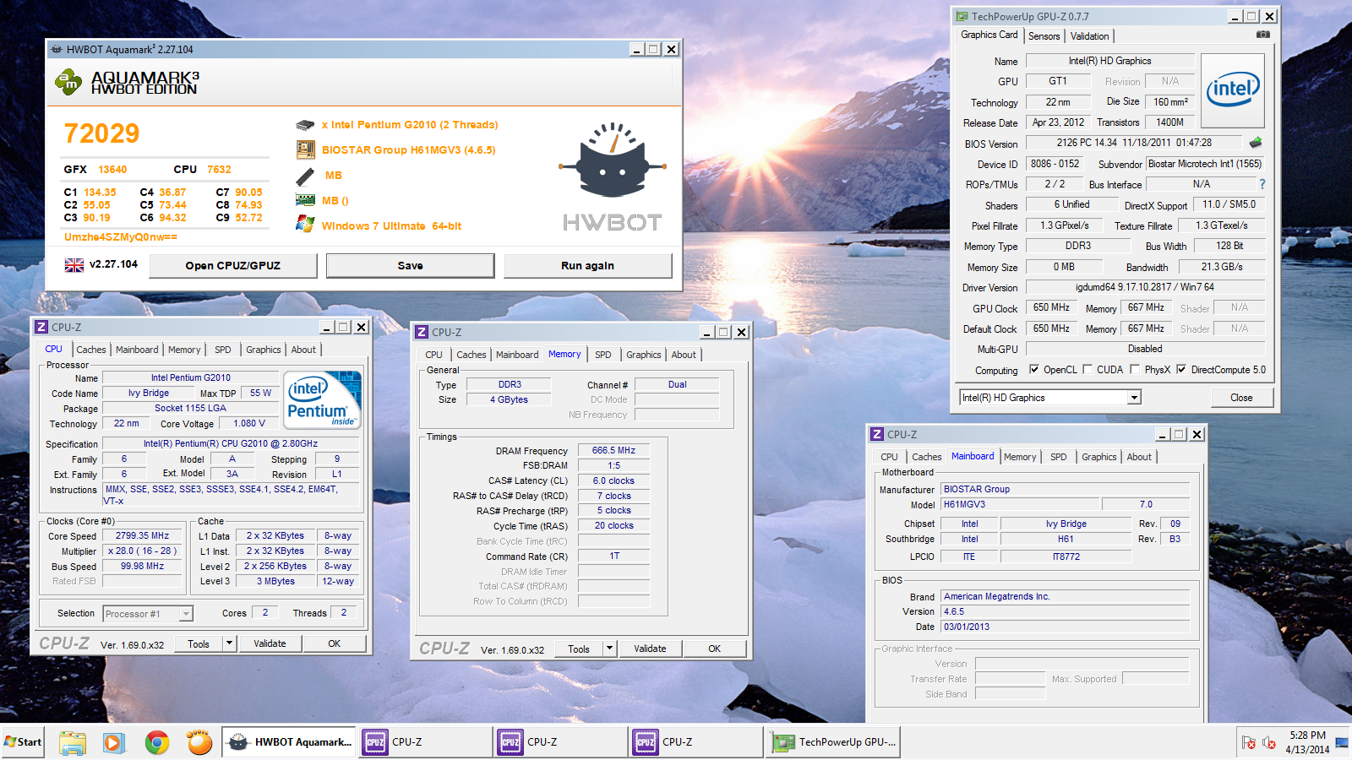The height and width of the screenshot is (760, 1352).
Task: Click the Cores value field showing 2
Action: point(265,613)
